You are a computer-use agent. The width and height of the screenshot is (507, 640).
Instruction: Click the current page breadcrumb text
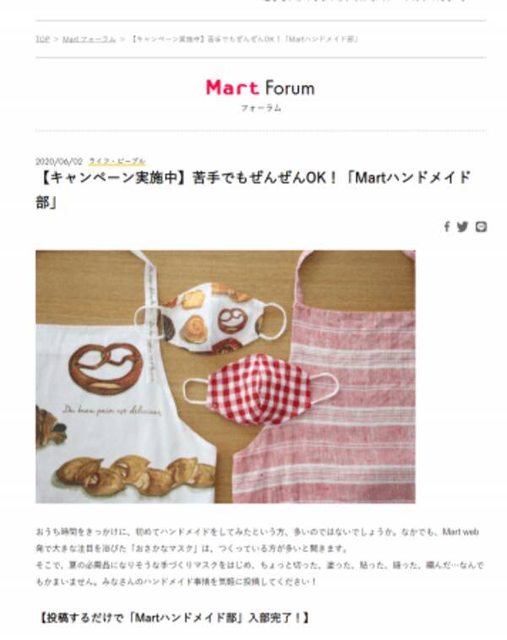(x=245, y=39)
